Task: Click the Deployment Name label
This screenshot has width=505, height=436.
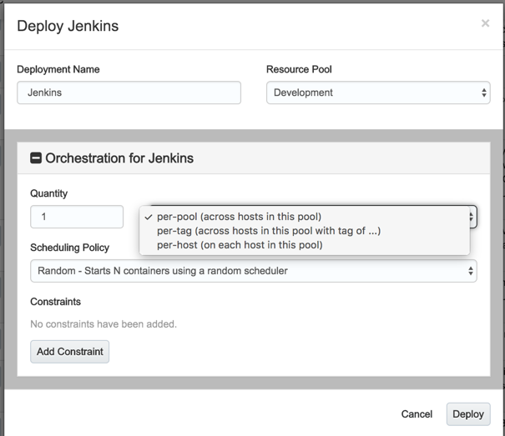Action: click(x=58, y=70)
